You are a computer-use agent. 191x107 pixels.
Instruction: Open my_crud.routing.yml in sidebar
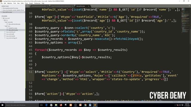pyautogui.click(x=11, y=38)
